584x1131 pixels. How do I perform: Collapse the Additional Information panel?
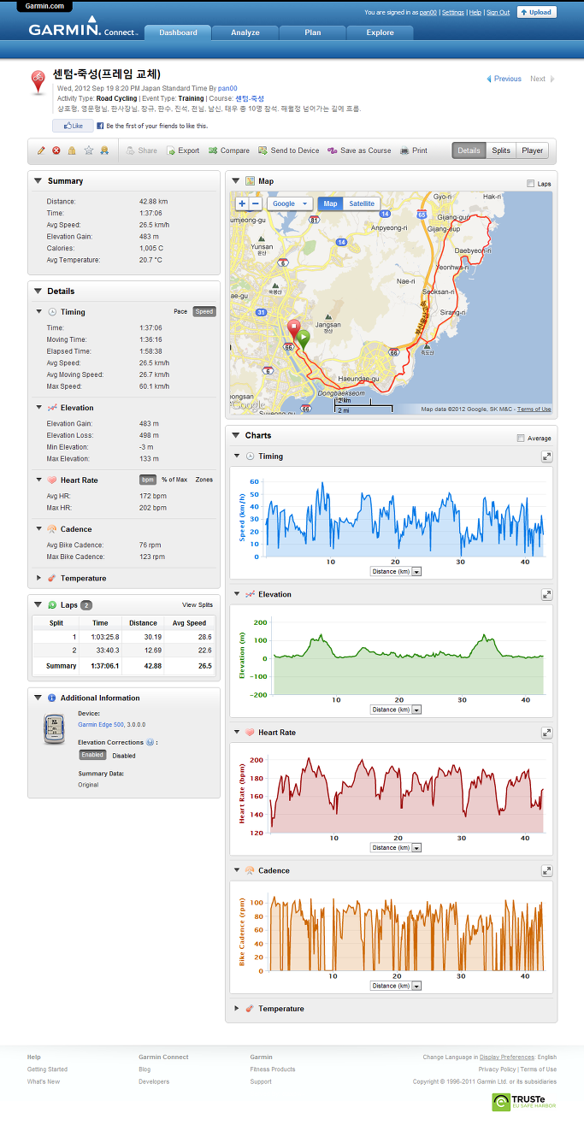[x=38, y=698]
